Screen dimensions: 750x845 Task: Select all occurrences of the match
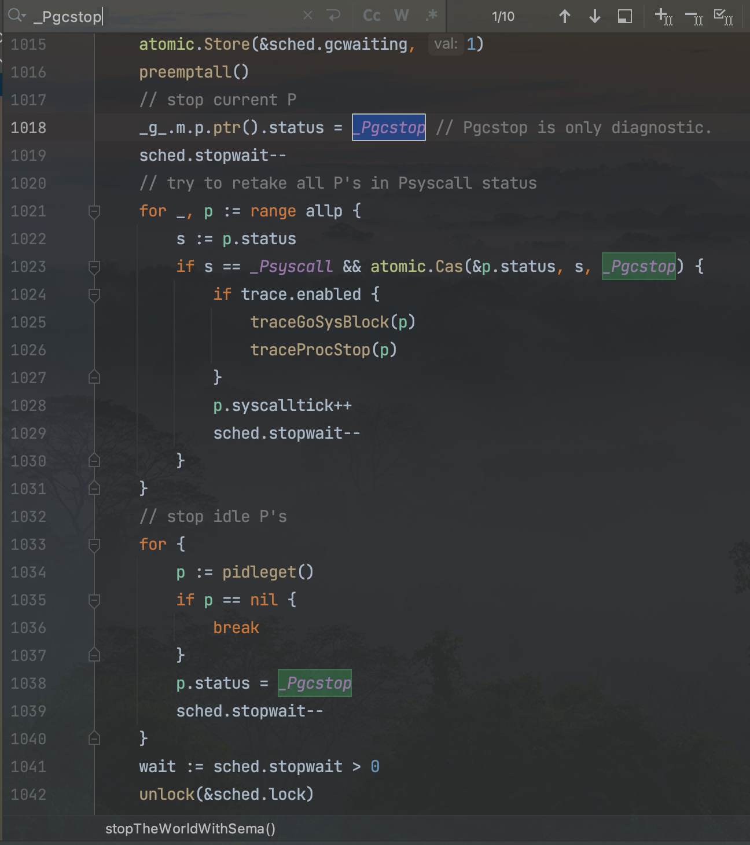point(723,16)
